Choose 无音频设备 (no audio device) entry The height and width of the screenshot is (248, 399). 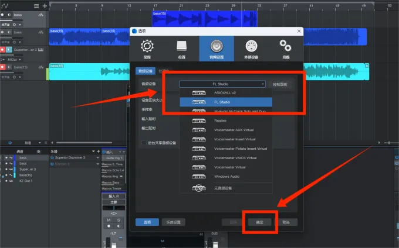tap(226, 188)
